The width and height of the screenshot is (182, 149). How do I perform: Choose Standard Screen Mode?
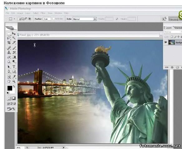tap(8, 103)
